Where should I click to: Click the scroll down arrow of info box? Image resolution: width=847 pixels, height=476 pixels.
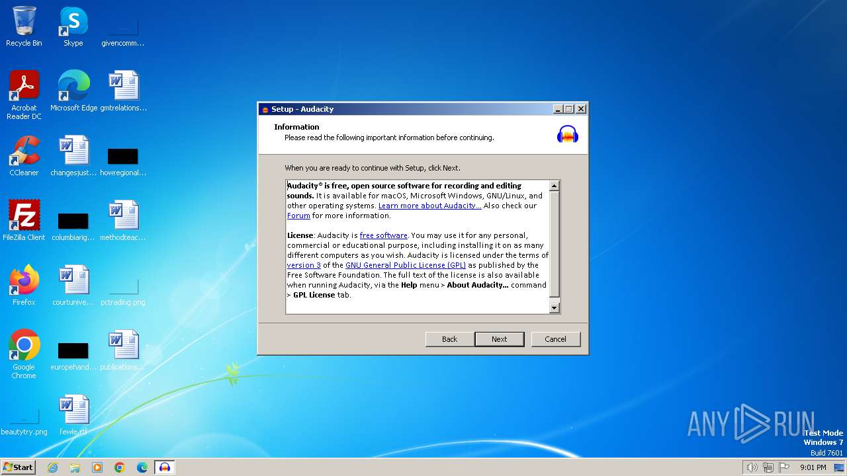point(555,307)
